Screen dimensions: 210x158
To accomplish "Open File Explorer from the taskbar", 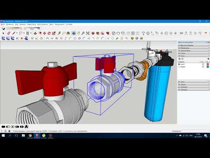I will point(23,136).
